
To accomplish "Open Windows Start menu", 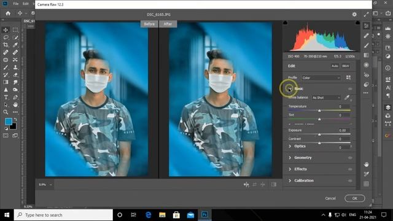I will [7, 215].
